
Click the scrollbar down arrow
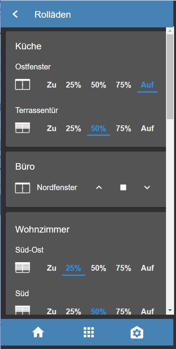point(170,310)
